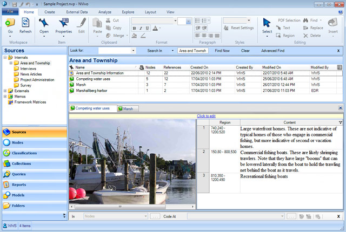Click the Look for input field
This screenshot has width=346, height=232.
click(x=115, y=51)
